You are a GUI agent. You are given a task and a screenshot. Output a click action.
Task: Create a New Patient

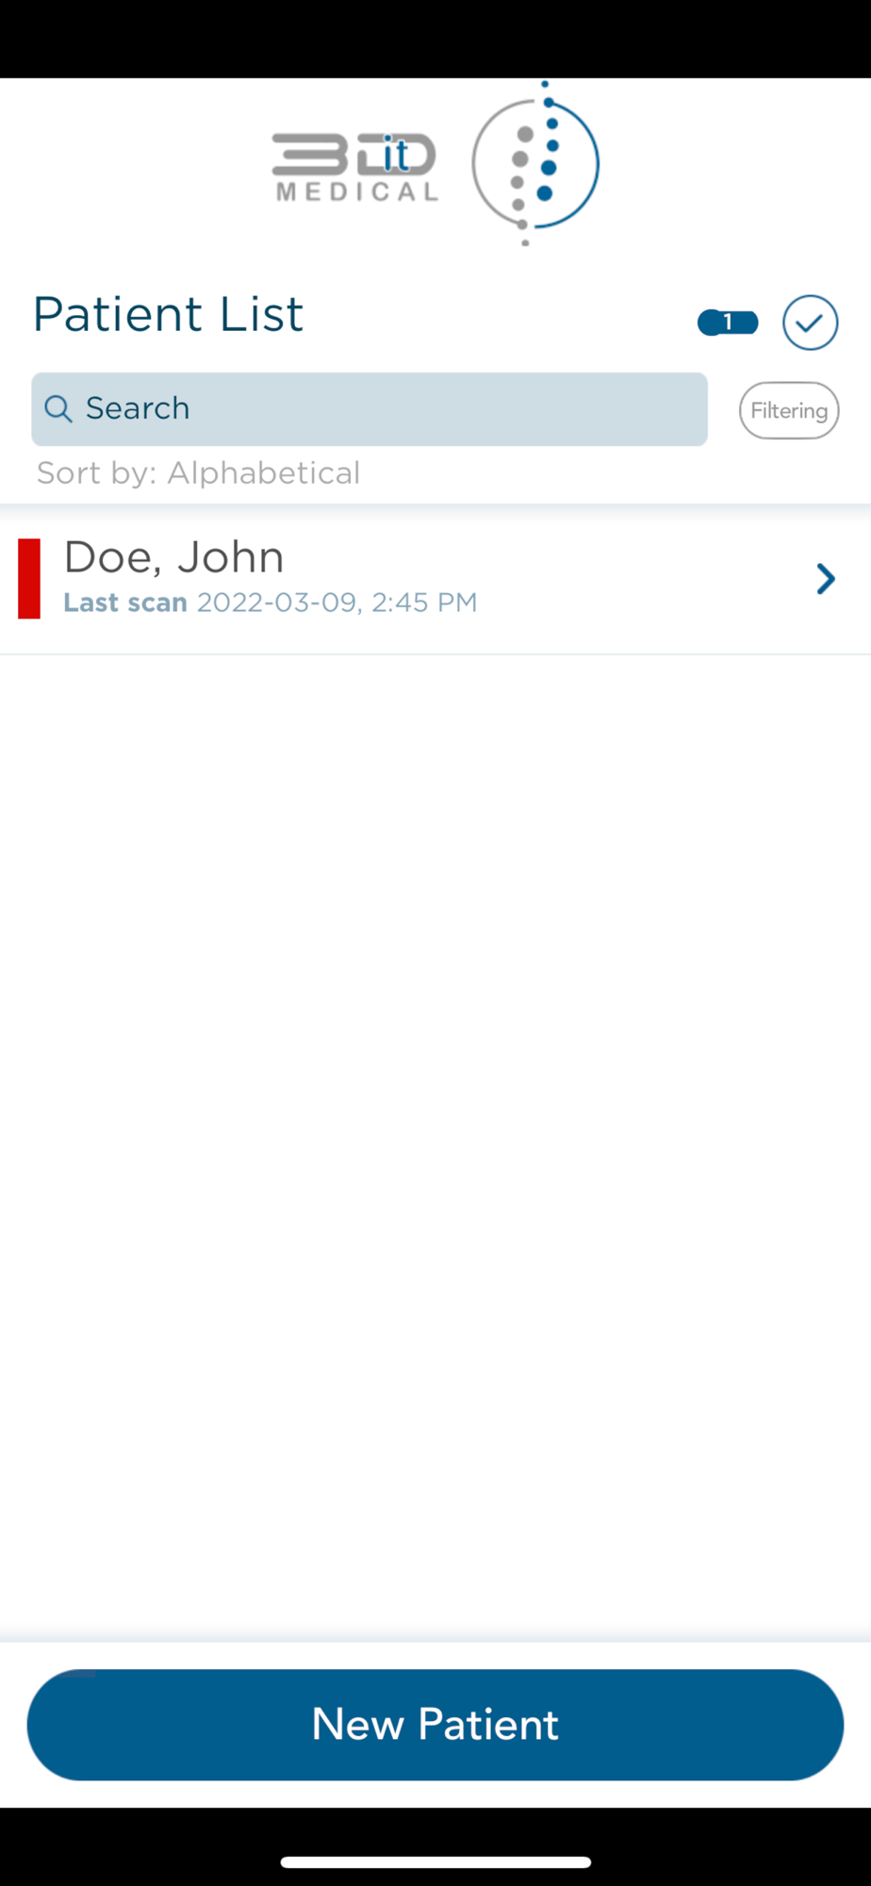435,1725
